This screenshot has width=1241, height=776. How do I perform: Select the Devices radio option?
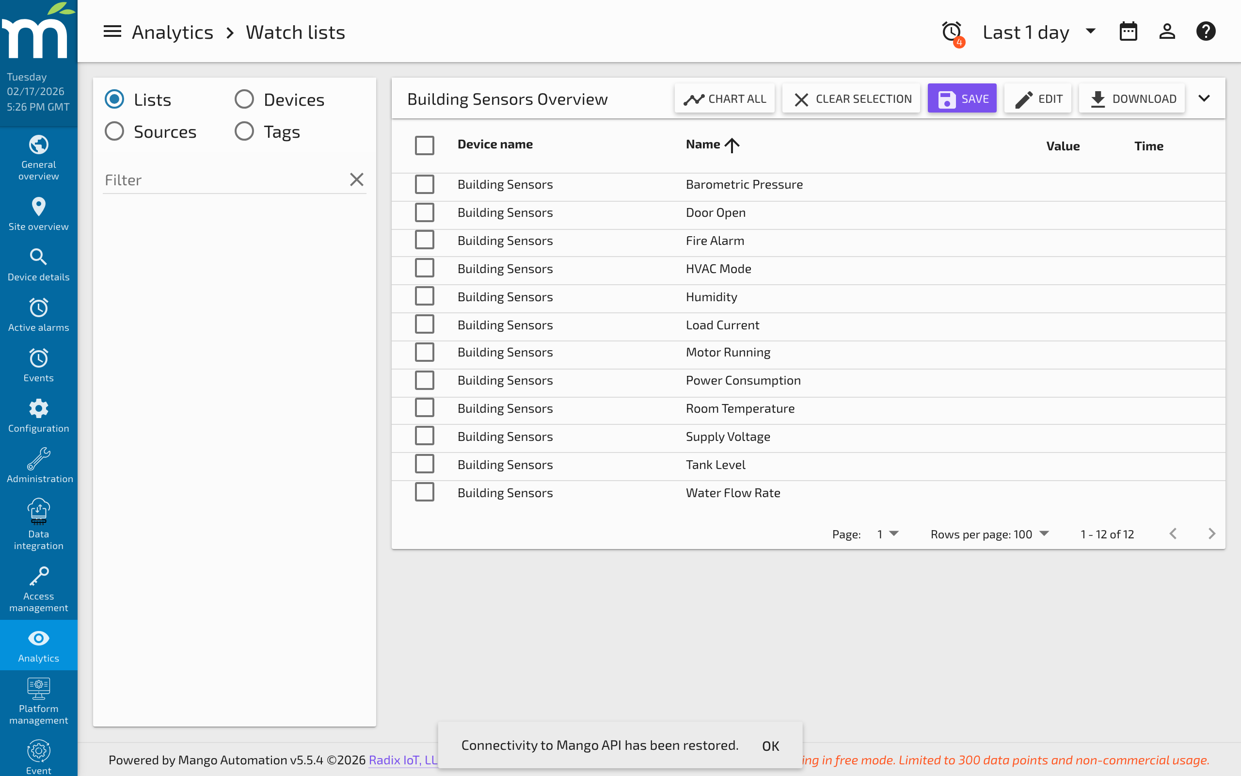point(245,98)
